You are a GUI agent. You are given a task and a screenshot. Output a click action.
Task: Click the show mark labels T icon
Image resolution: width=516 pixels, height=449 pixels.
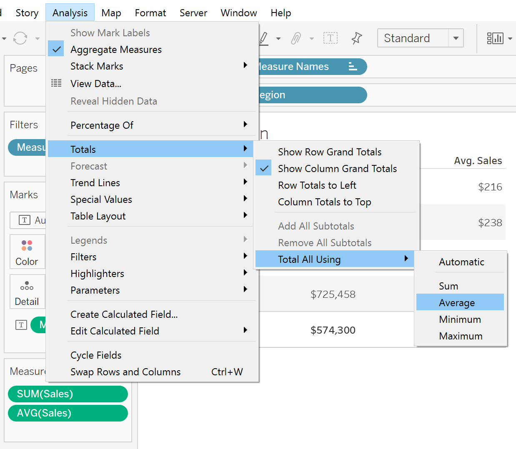(331, 38)
